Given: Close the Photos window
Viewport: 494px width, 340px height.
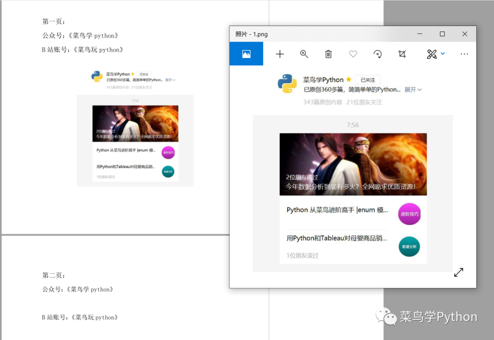Looking at the screenshot, I should click(465, 34).
